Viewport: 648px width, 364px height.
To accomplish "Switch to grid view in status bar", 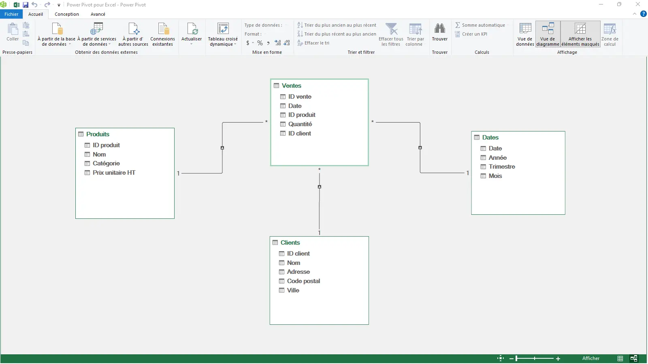I will [x=620, y=358].
